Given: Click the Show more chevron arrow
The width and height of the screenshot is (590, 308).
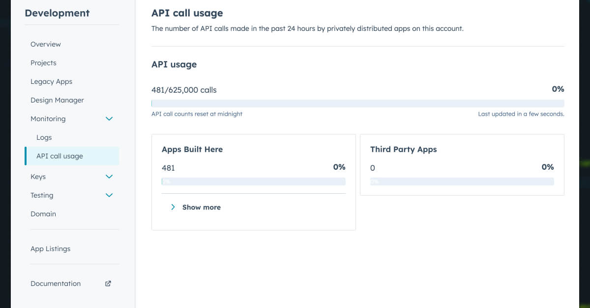Looking at the screenshot, I should (x=173, y=207).
